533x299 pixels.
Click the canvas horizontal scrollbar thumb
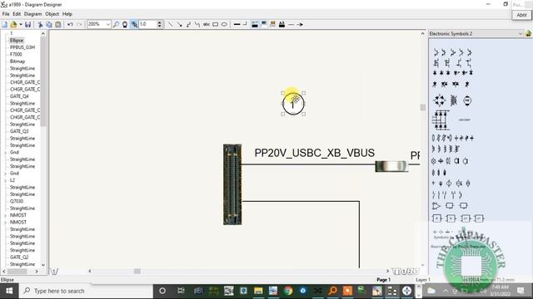(137, 272)
